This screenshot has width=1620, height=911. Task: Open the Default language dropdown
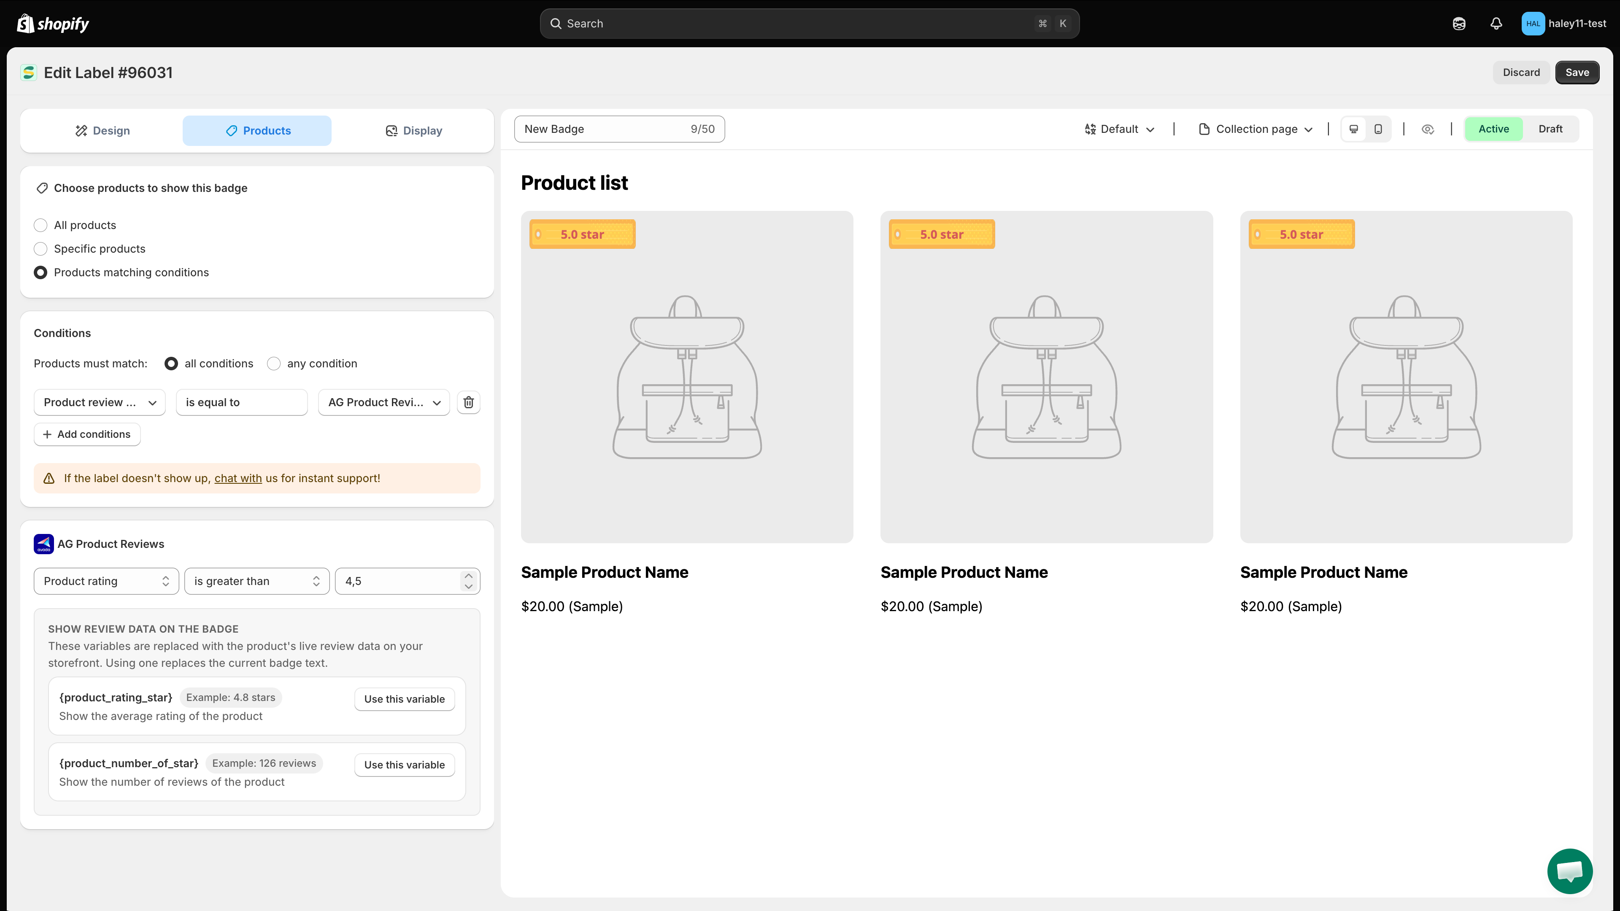(x=1119, y=129)
